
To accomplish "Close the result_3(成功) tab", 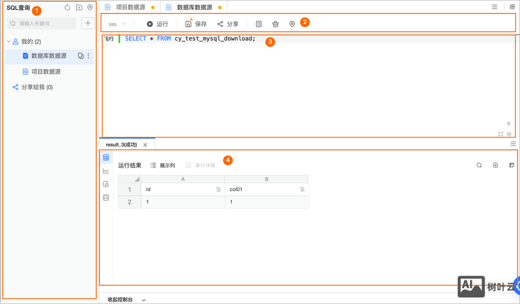I will [x=145, y=145].
